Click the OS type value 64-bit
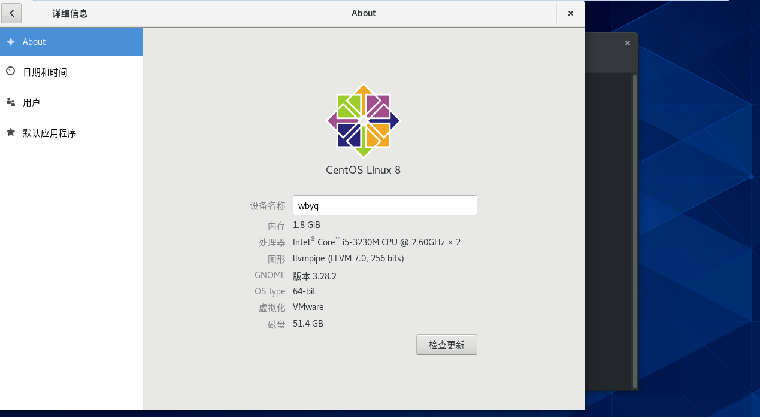 coord(304,291)
